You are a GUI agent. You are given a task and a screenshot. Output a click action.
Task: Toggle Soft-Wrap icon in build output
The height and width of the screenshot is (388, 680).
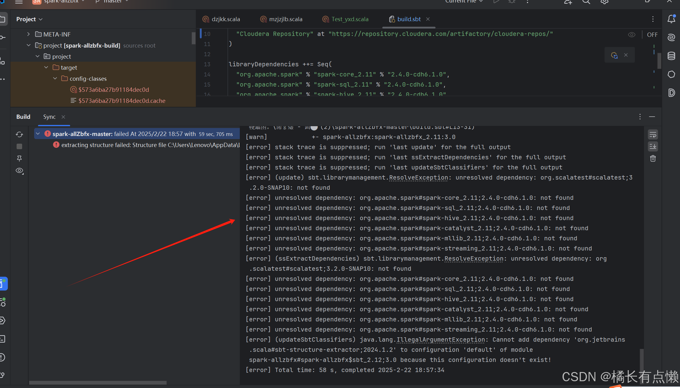click(x=653, y=134)
